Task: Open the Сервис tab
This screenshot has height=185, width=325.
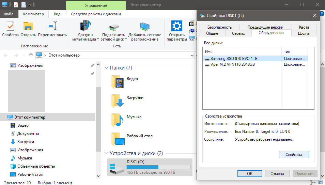Action: click(x=238, y=33)
